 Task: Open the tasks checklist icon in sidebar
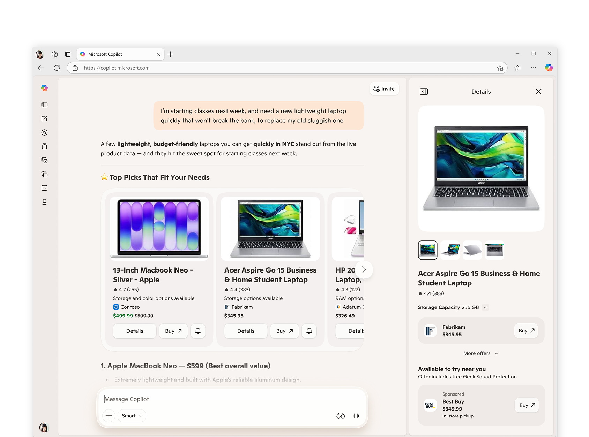click(x=44, y=188)
